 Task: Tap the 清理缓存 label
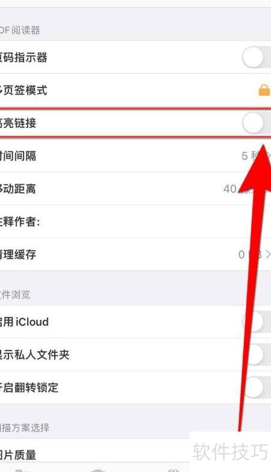(18, 255)
